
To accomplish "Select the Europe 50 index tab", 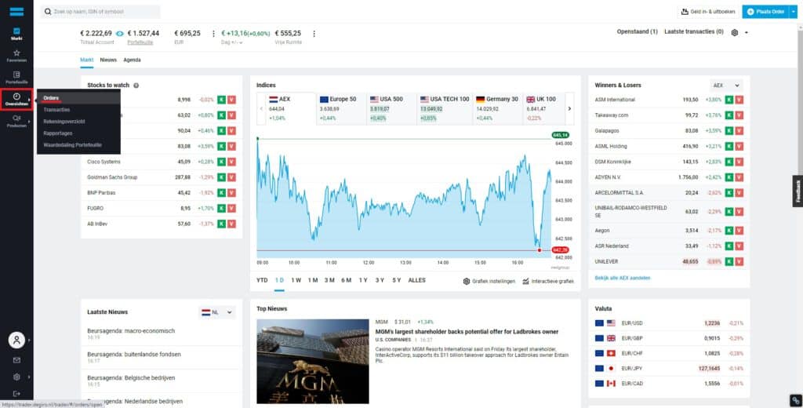I will point(340,108).
